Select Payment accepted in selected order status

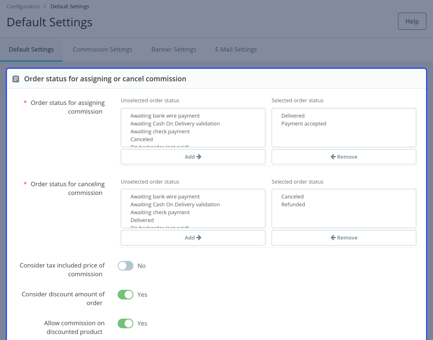(304, 124)
